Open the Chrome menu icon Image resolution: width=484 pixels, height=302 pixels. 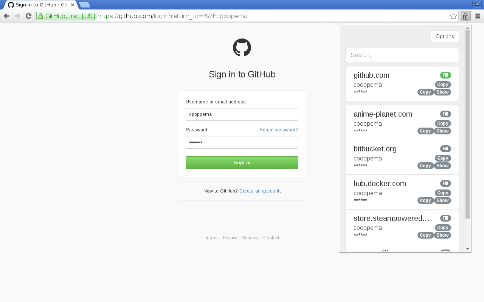point(478,16)
